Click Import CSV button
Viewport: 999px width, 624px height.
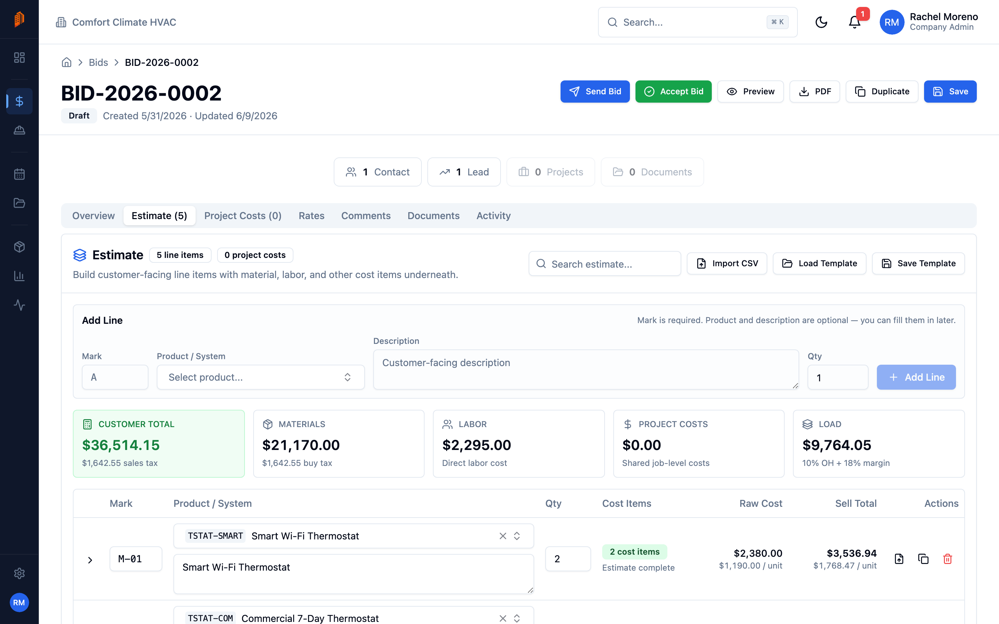727,263
